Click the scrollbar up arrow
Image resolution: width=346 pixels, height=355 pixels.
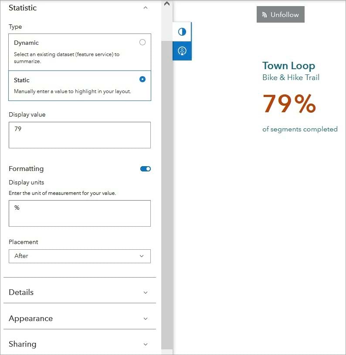tap(167, 3)
